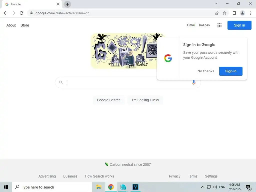The image size is (256, 192).
Task: Open How Search works link
Action: (99, 176)
